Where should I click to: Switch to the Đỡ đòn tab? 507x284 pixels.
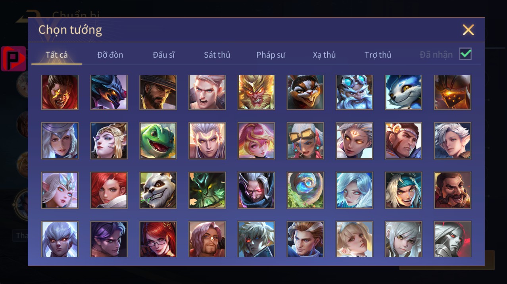pyautogui.click(x=110, y=55)
